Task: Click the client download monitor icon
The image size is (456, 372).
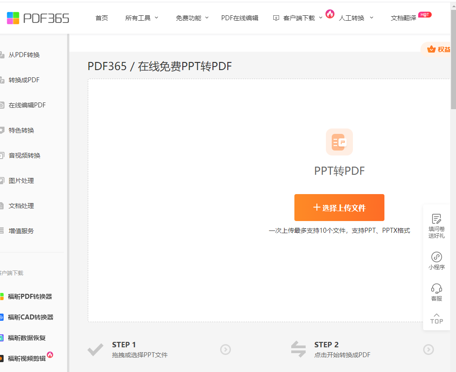Action: (276, 18)
